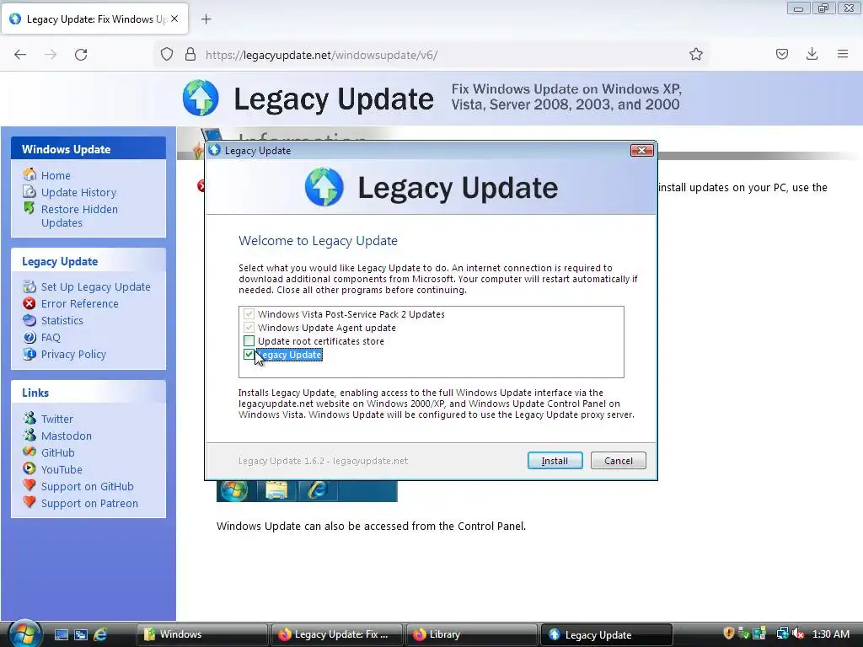Click the Internet Explorer quick launch icon
Viewport: 863px width, 647px height.
pos(100,634)
